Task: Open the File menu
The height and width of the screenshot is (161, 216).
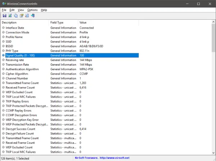Action: pos(4,10)
